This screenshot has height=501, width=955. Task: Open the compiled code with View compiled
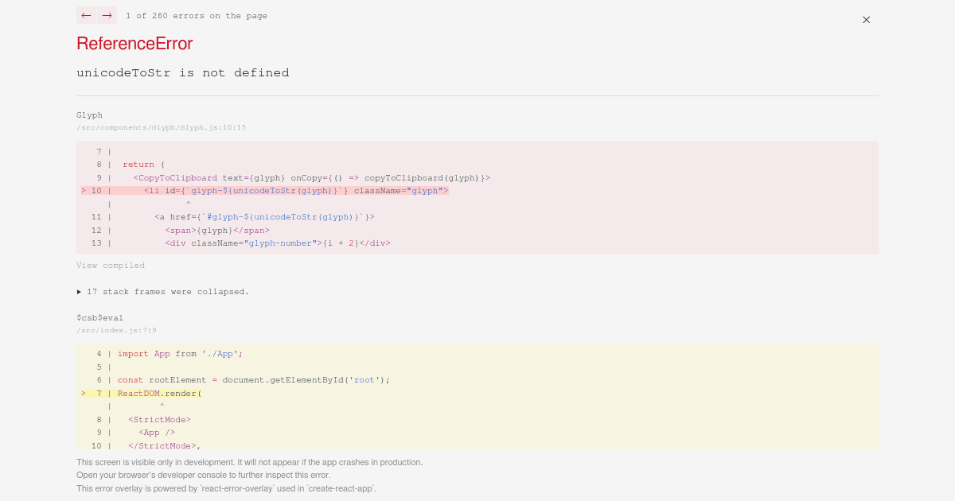(111, 265)
